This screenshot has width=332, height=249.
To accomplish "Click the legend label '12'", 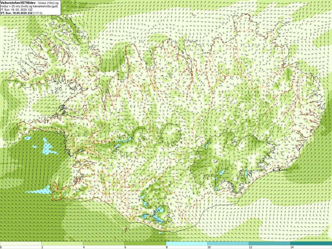I will tap(250, 247).
